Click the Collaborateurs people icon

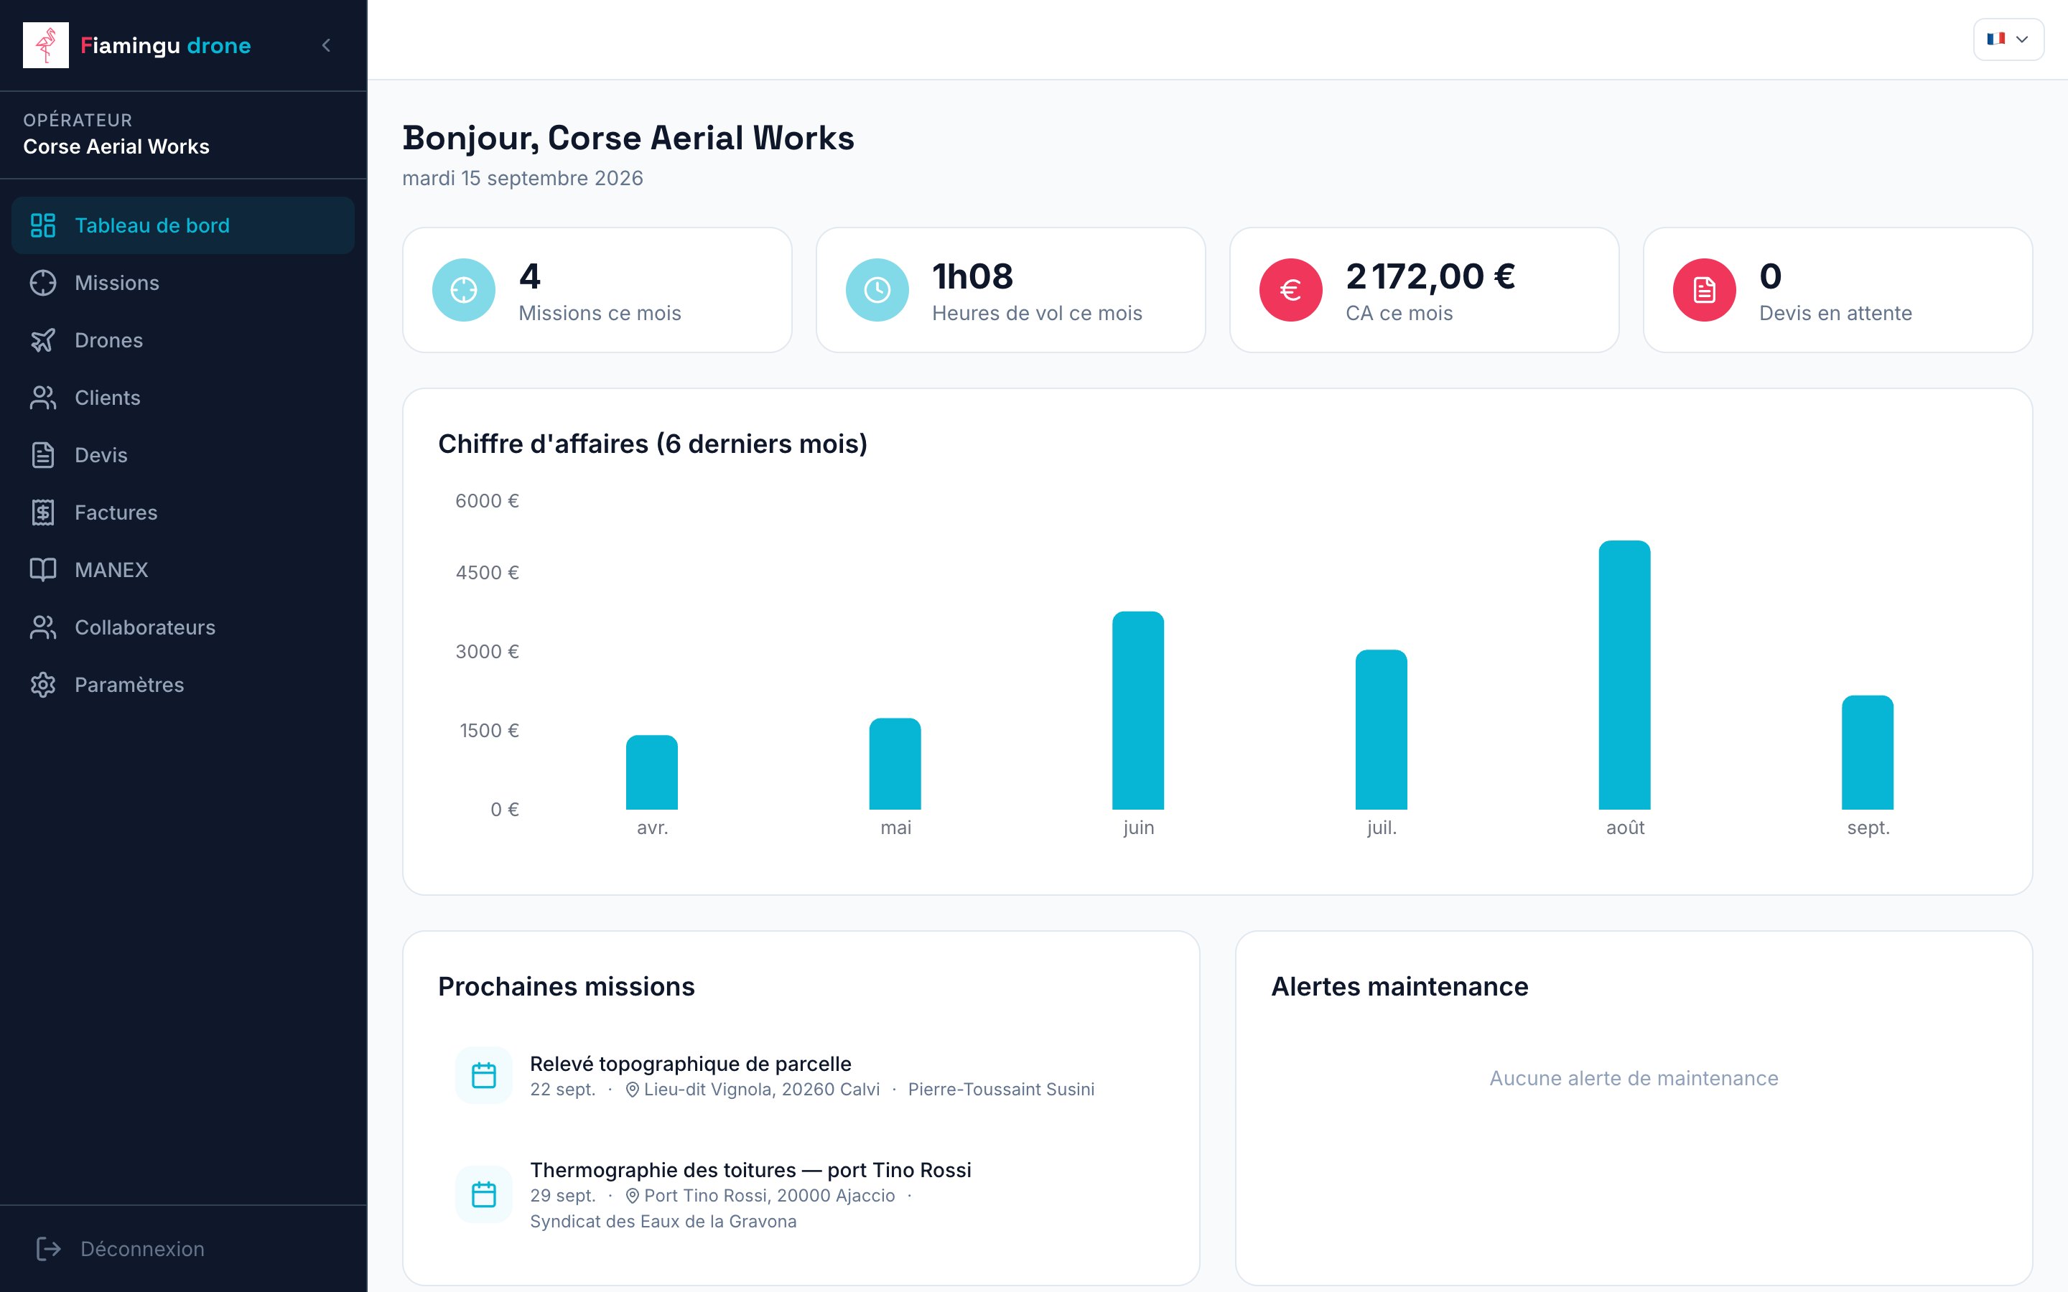point(43,627)
